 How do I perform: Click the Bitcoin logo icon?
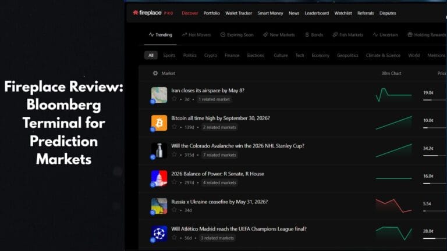pos(159,123)
